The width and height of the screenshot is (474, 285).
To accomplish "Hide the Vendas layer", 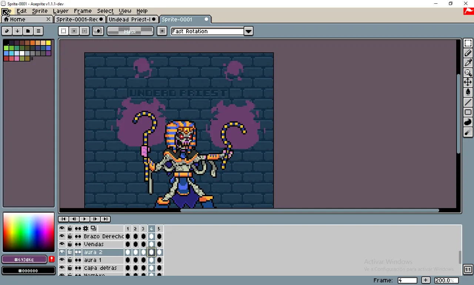I will pyautogui.click(x=62, y=244).
